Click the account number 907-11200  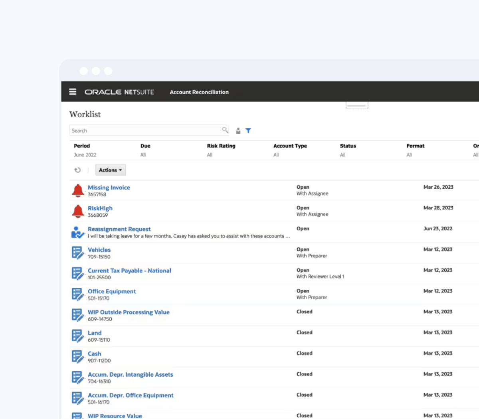point(99,361)
